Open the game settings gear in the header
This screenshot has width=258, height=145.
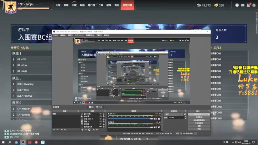(x=254, y=5)
